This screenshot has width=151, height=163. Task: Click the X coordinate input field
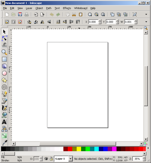93,22
